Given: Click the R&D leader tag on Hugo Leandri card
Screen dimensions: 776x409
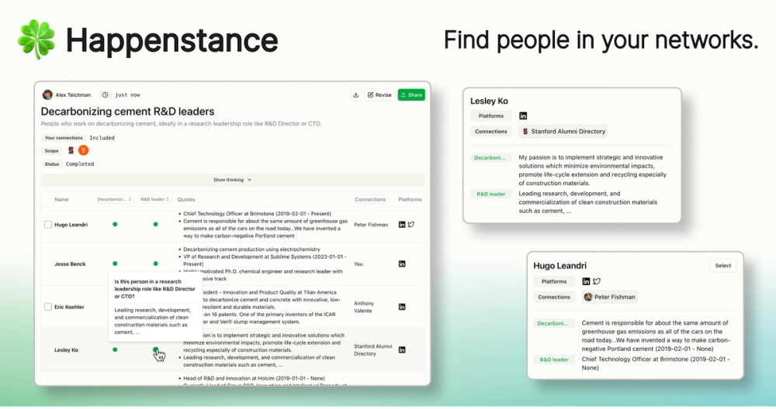Looking at the screenshot, I should point(554,359).
